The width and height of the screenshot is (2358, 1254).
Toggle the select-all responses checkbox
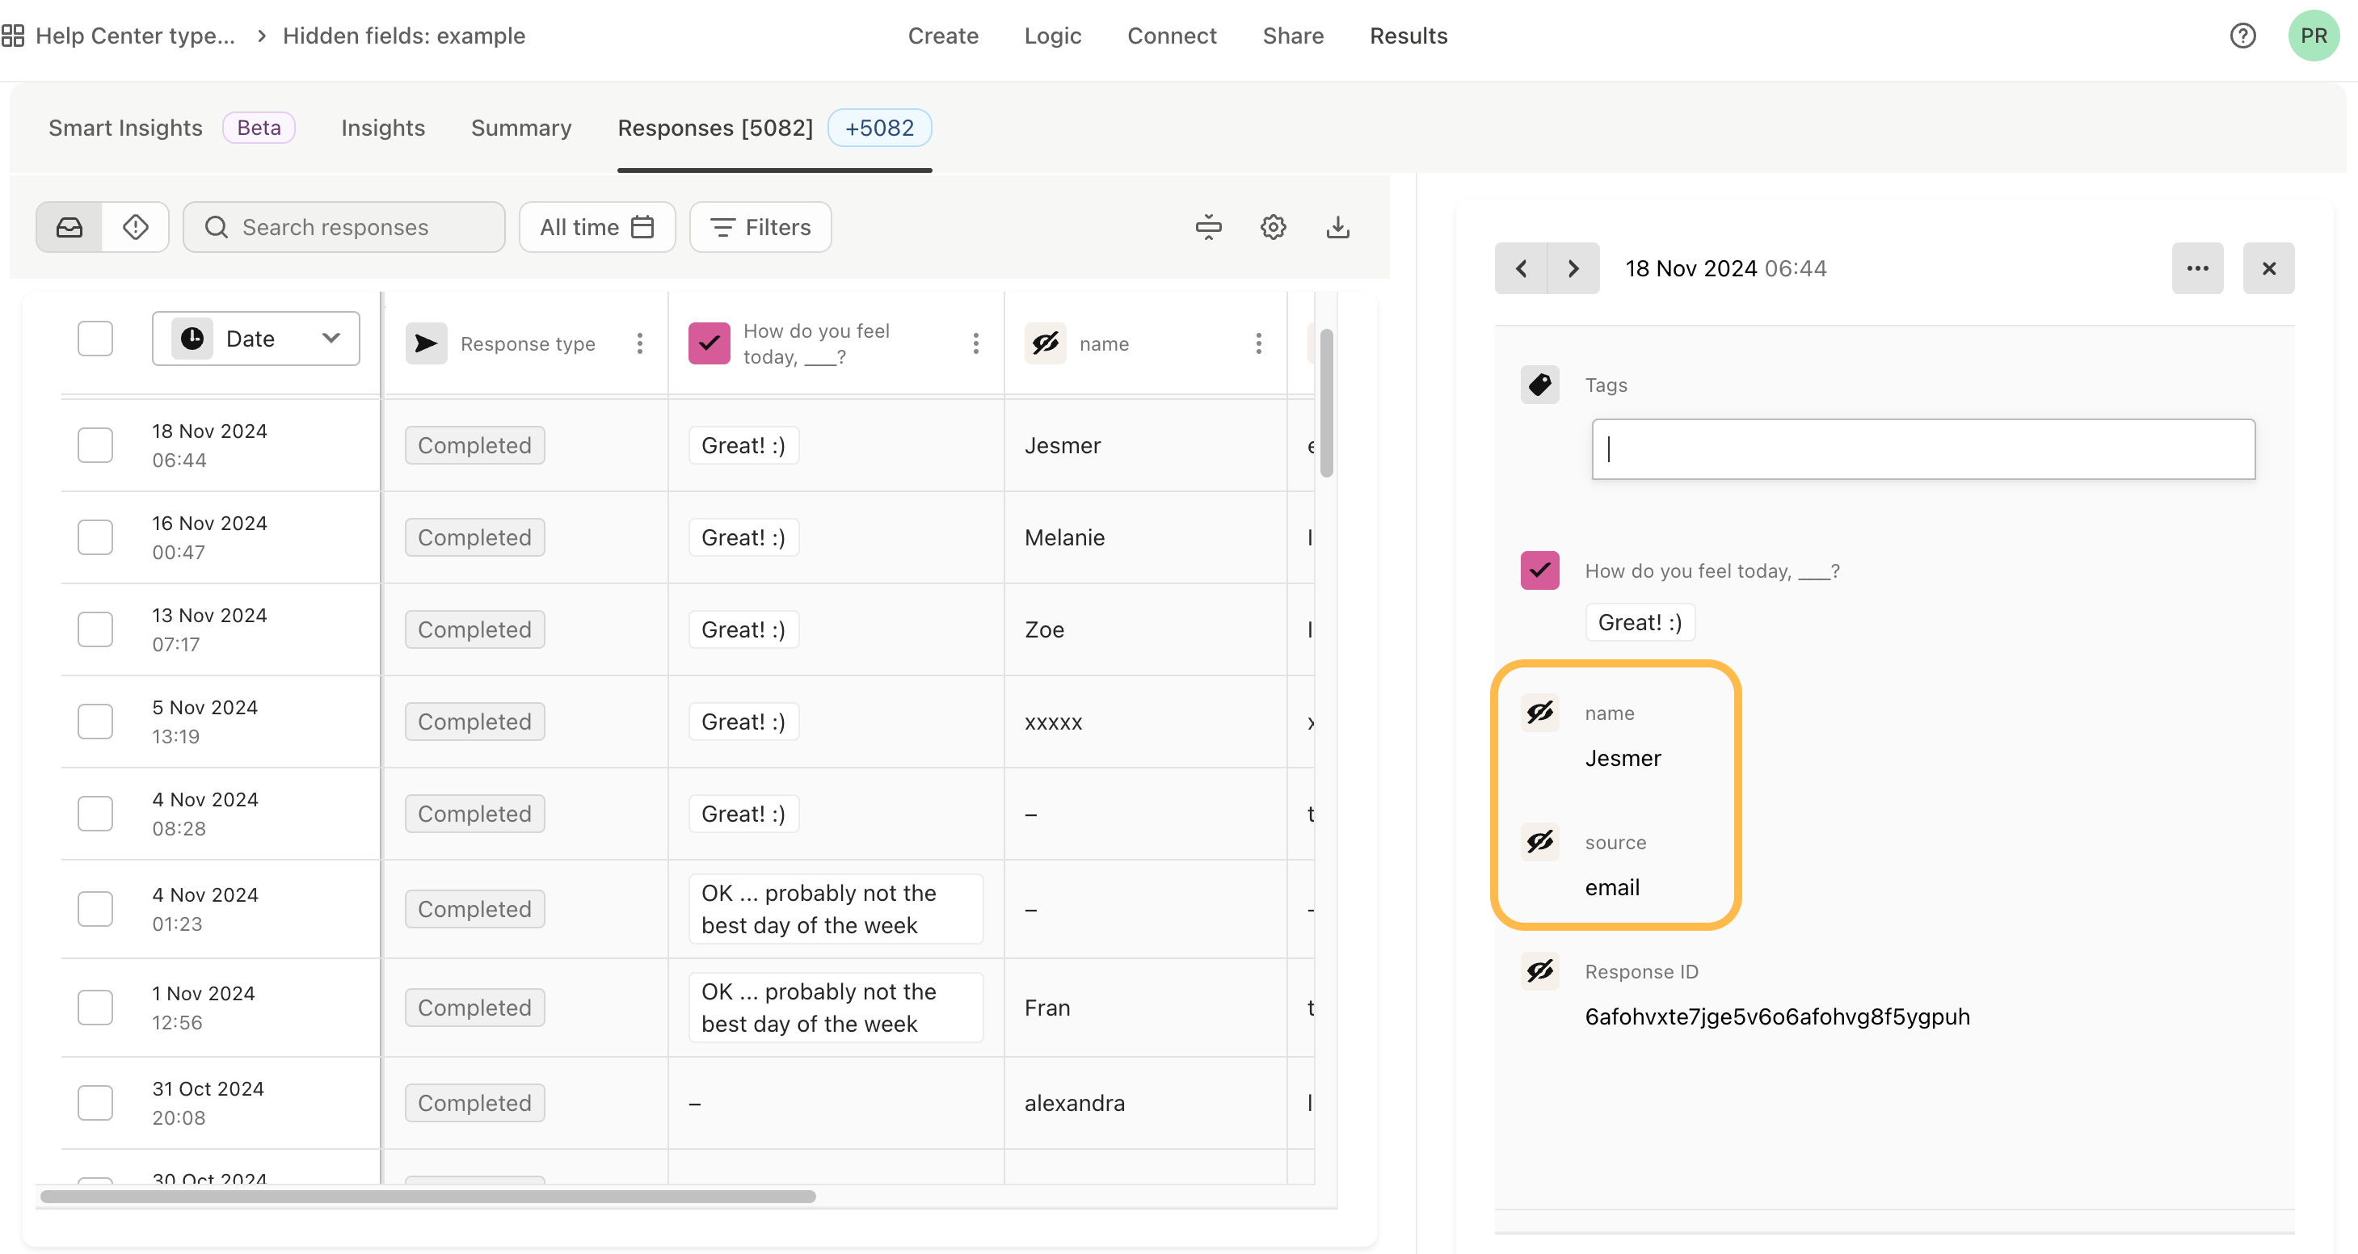[95, 338]
